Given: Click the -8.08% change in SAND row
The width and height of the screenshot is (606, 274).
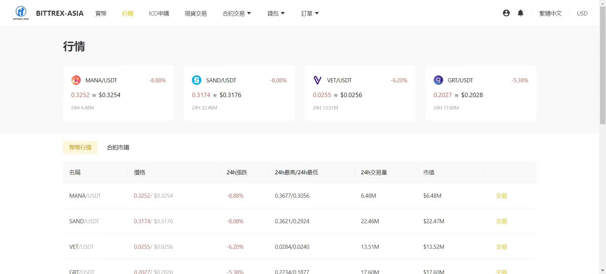Looking at the screenshot, I should click(x=235, y=221).
